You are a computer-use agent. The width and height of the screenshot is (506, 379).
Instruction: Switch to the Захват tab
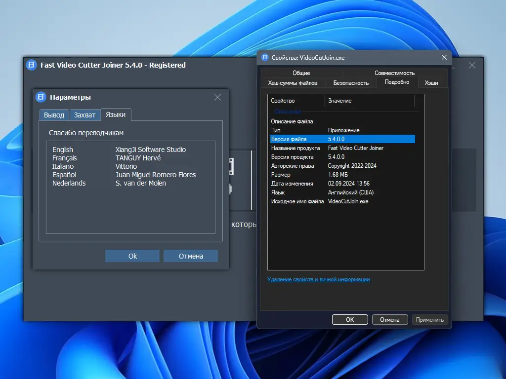click(84, 115)
